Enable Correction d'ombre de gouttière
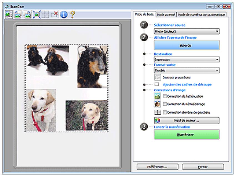Image resolution: width=234 pixels, height=175 pixels. click(165, 112)
